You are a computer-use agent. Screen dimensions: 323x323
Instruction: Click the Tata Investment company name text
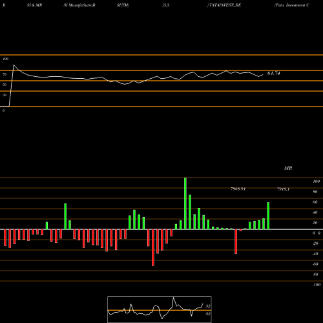[x=292, y=5]
